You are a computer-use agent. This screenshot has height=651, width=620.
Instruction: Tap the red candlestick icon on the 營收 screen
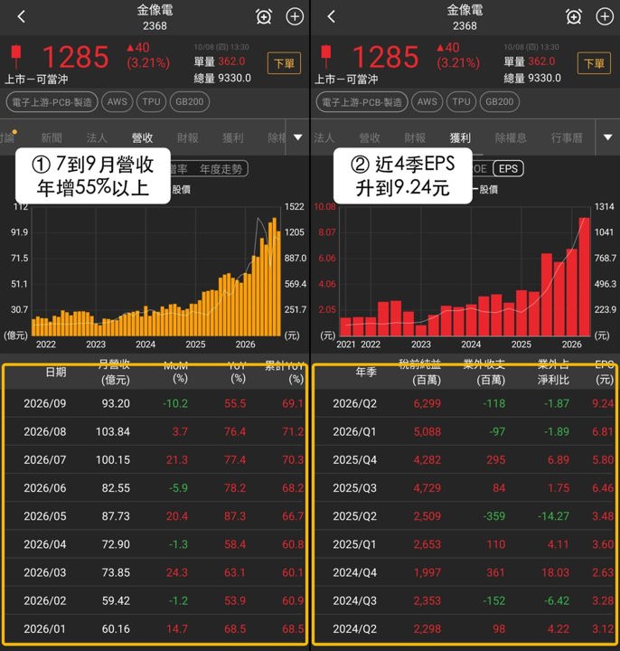[16, 56]
